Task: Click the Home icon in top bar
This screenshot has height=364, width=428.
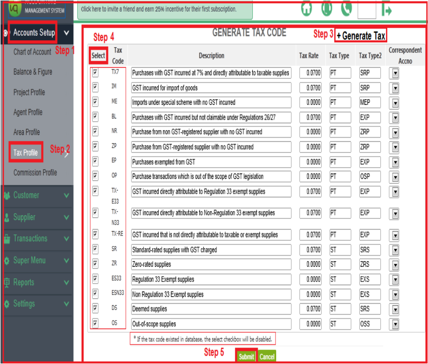Action: click(307, 9)
